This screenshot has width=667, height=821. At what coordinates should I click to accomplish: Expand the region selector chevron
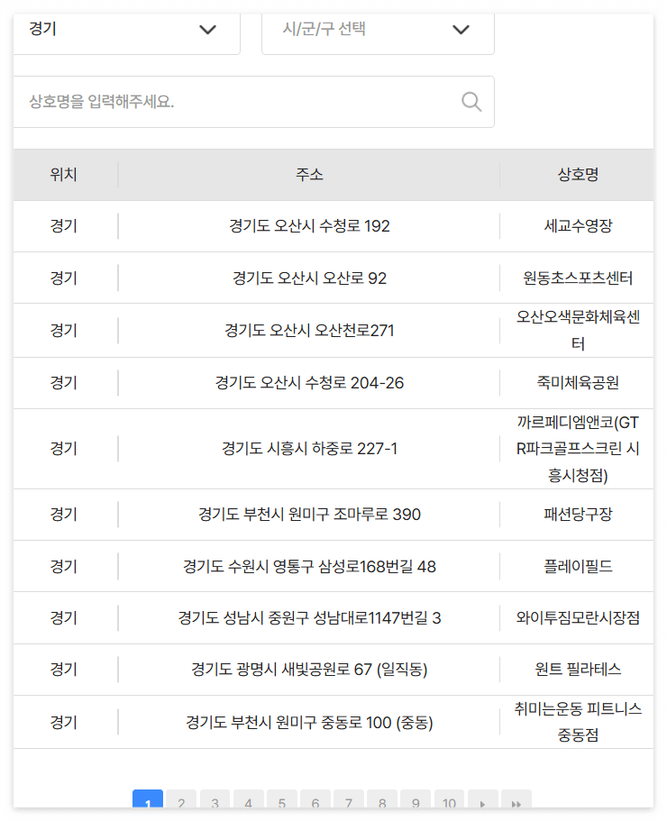[208, 31]
